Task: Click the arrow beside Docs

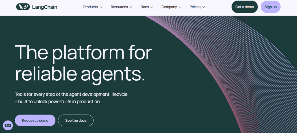Action: (x=152, y=7)
